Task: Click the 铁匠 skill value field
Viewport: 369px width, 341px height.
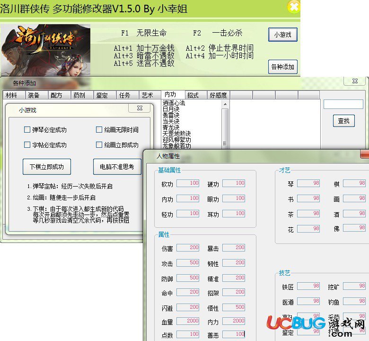Action: pyautogui.click(x=308, y=286)
